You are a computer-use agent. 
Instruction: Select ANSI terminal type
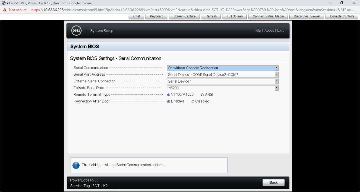[203, 95]
